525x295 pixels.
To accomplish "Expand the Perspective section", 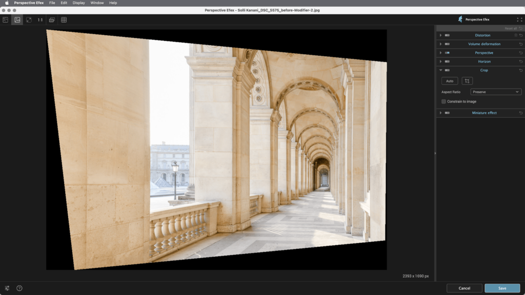I will click(x=440, y=53).
